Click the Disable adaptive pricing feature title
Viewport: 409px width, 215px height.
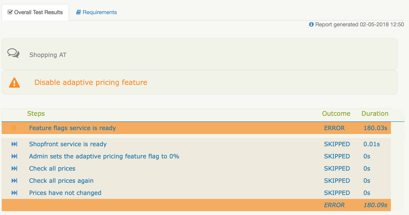[91, 82]
